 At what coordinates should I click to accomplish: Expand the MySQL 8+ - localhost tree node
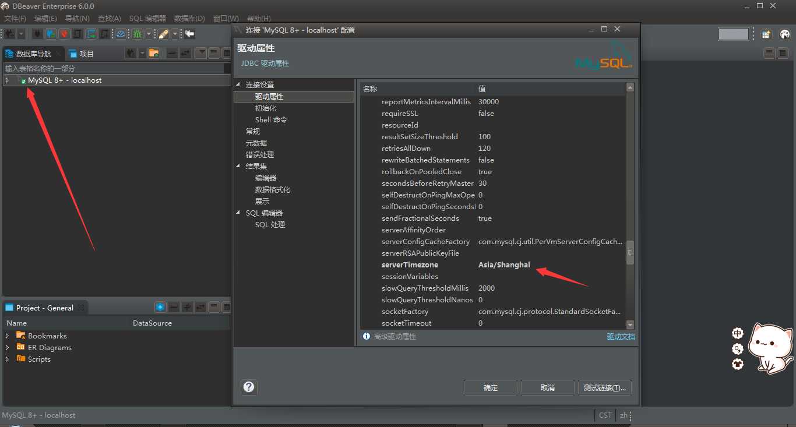[x=7, y=80]
